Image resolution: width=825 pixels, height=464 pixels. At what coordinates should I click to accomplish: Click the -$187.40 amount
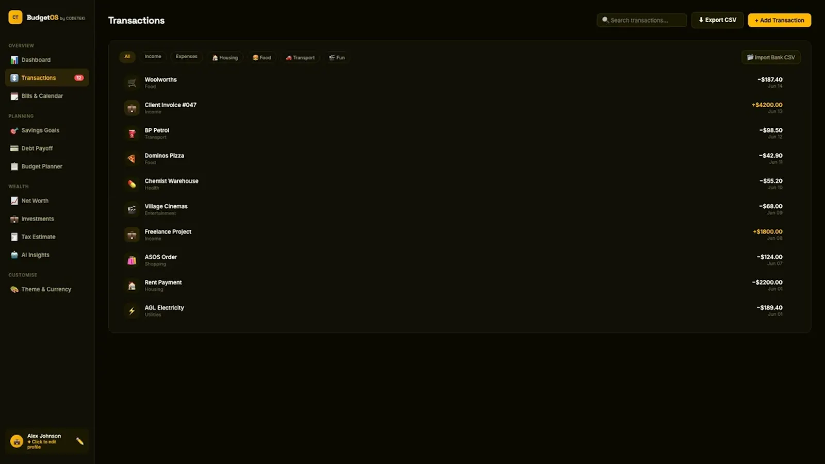[770, 79]
